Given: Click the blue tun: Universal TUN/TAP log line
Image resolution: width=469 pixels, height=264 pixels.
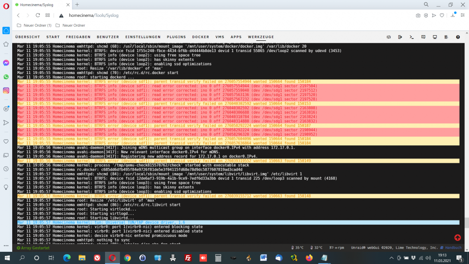Looking at the screenshot, I should (x=238, y=222).
